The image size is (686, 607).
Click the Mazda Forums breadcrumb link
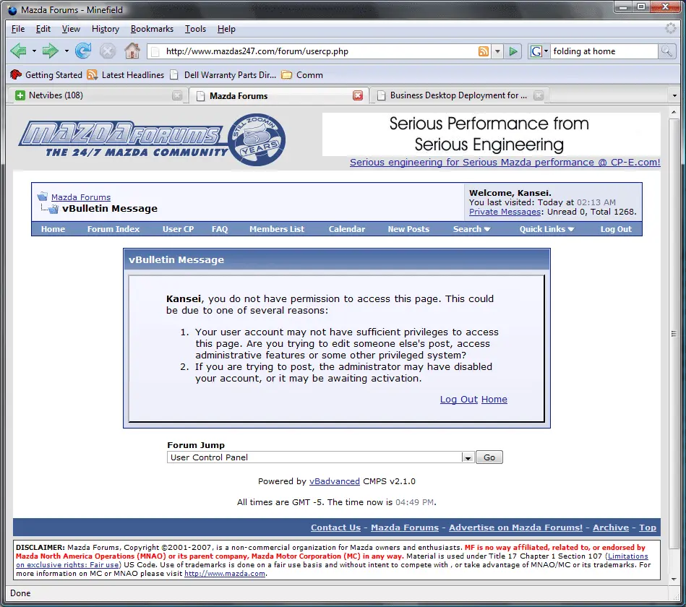click(81, 197)
